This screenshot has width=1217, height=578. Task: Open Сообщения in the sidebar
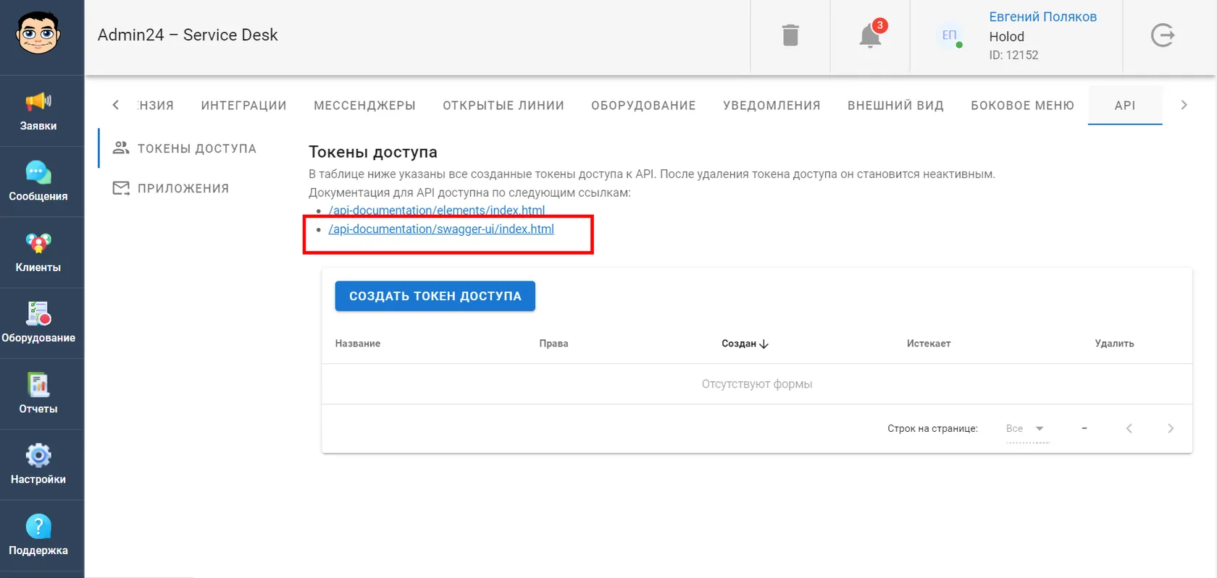tap(38, 182)
